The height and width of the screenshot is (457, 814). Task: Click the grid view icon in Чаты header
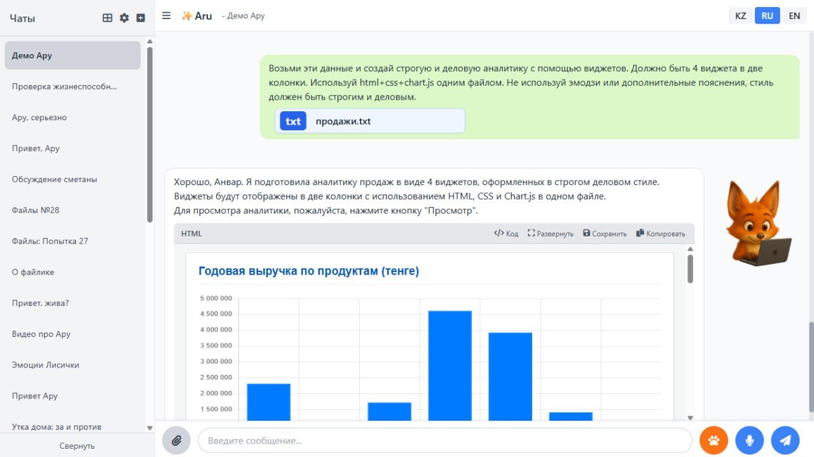(107, 18)
